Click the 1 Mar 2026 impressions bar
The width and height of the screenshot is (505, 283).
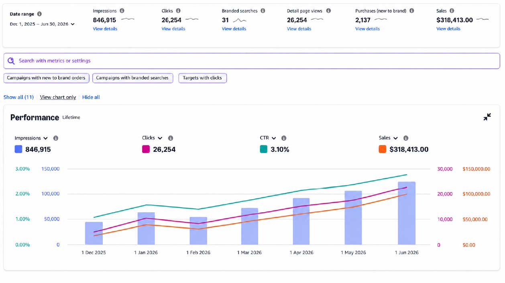pos(250,226)
